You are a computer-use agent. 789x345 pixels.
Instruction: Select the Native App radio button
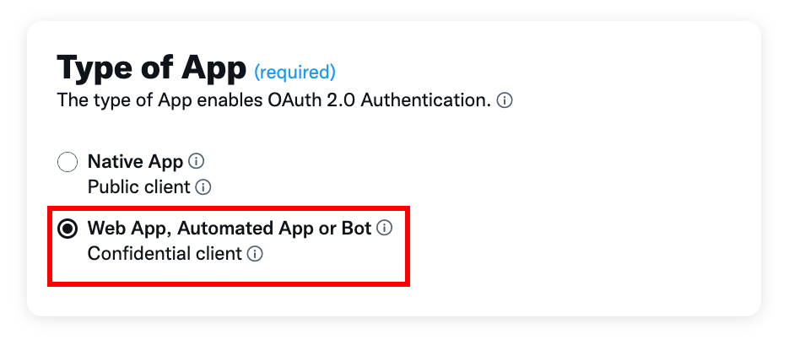68,162
